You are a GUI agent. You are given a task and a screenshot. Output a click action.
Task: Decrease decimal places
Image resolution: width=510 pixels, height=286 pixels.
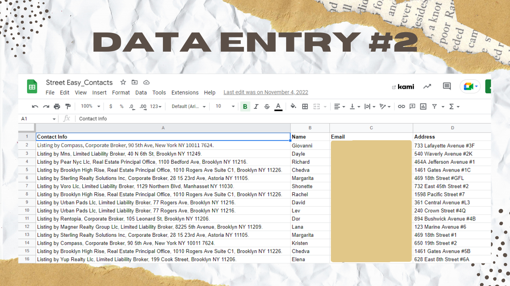coord(132,106)
